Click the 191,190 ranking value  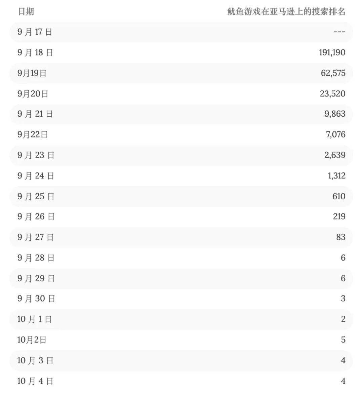332,52
